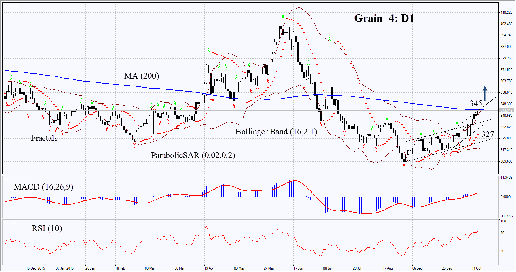Screen dimensions: 516x272
Task: Click the 394.740 price axis value
Action: tap(506, 35)
